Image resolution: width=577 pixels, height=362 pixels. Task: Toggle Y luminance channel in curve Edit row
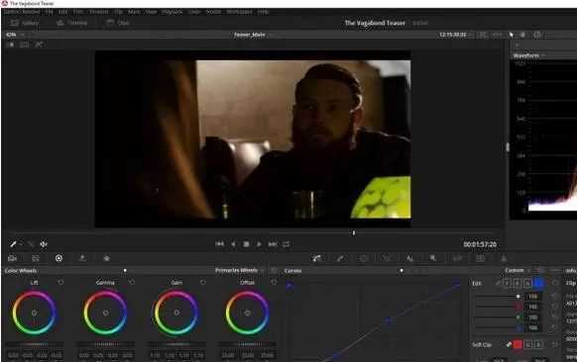[507, 283]
